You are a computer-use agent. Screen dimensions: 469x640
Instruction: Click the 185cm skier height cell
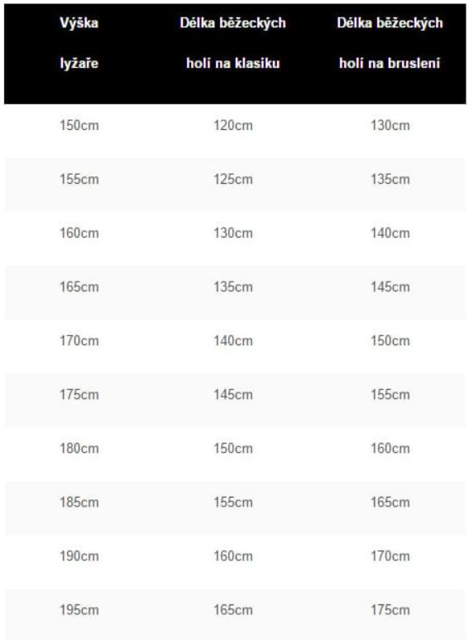tap(79, 503)
